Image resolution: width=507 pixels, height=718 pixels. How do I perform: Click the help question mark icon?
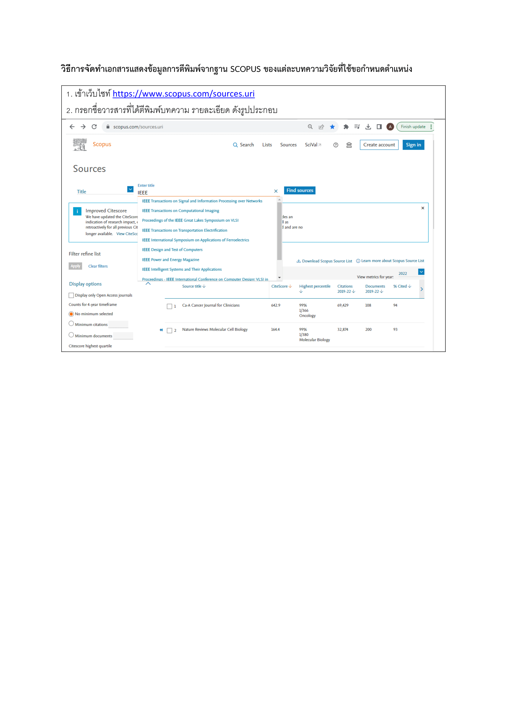click(x=336, y=145)
